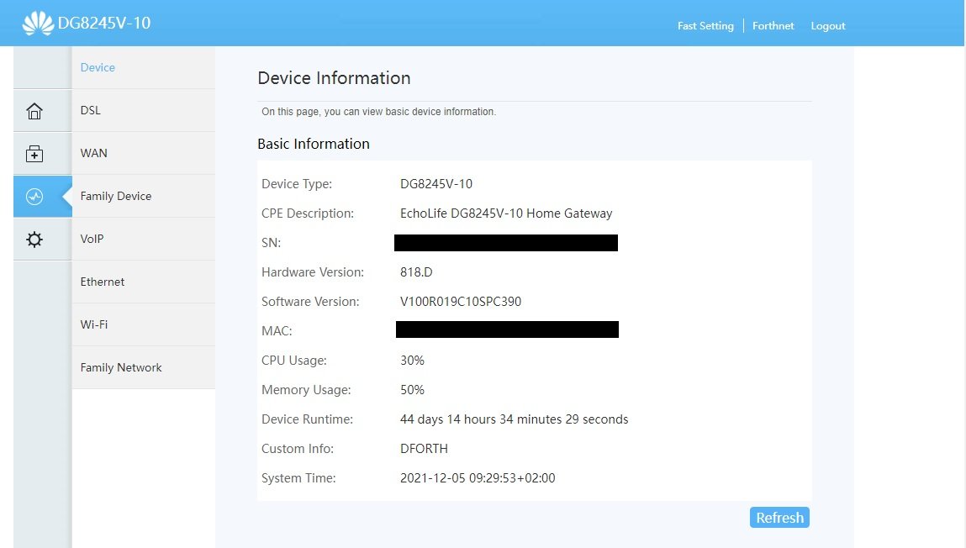Open the Family Network page

coord(121,367)
